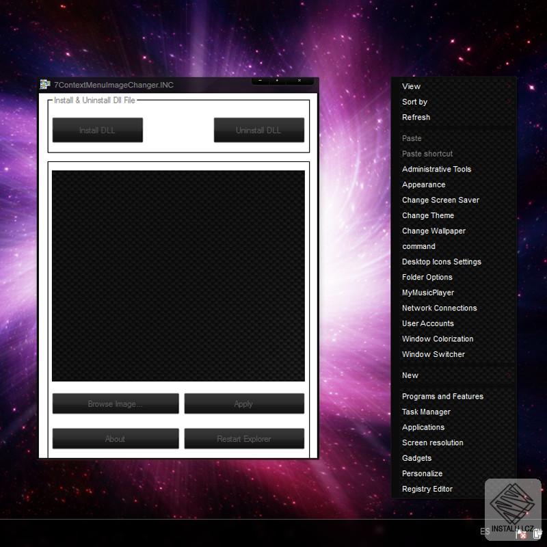Select Change Theme in the menu
The height and width of the screenshot is (547, 547).
(x=454, y=215)
